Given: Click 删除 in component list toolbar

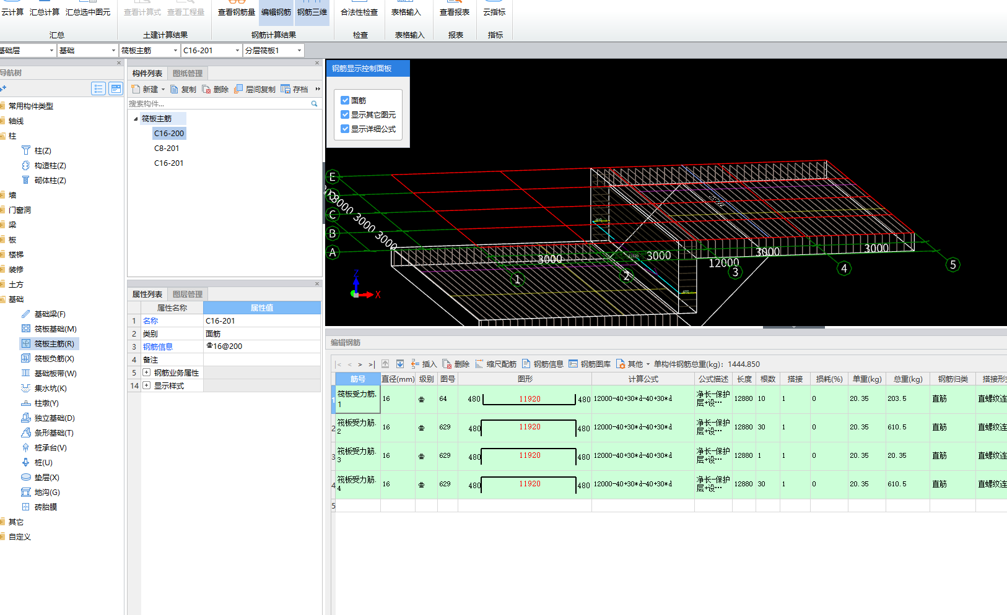Looking at the screenshot, I should tap(216, 89).
